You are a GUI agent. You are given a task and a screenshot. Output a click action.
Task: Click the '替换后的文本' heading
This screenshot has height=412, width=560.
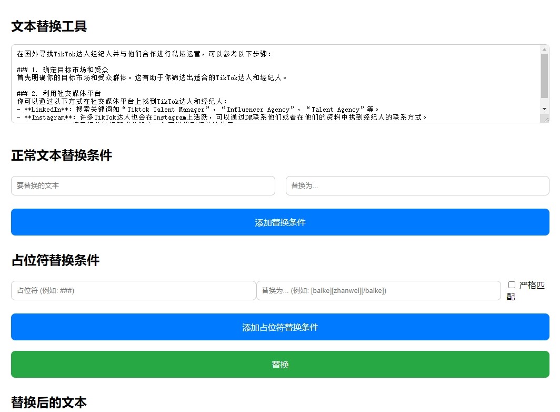pos(49,403)
